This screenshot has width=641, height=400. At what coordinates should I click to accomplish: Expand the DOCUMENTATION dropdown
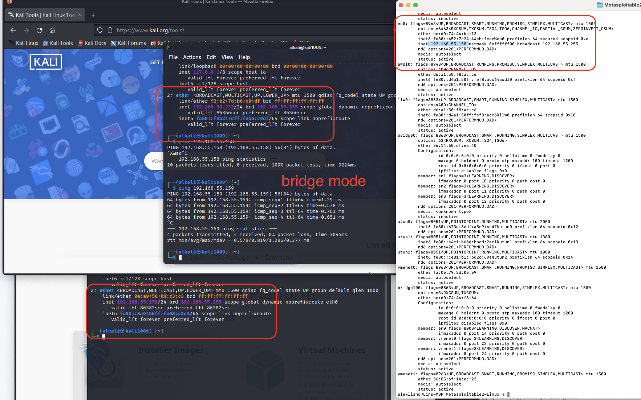tap(231, 62)
